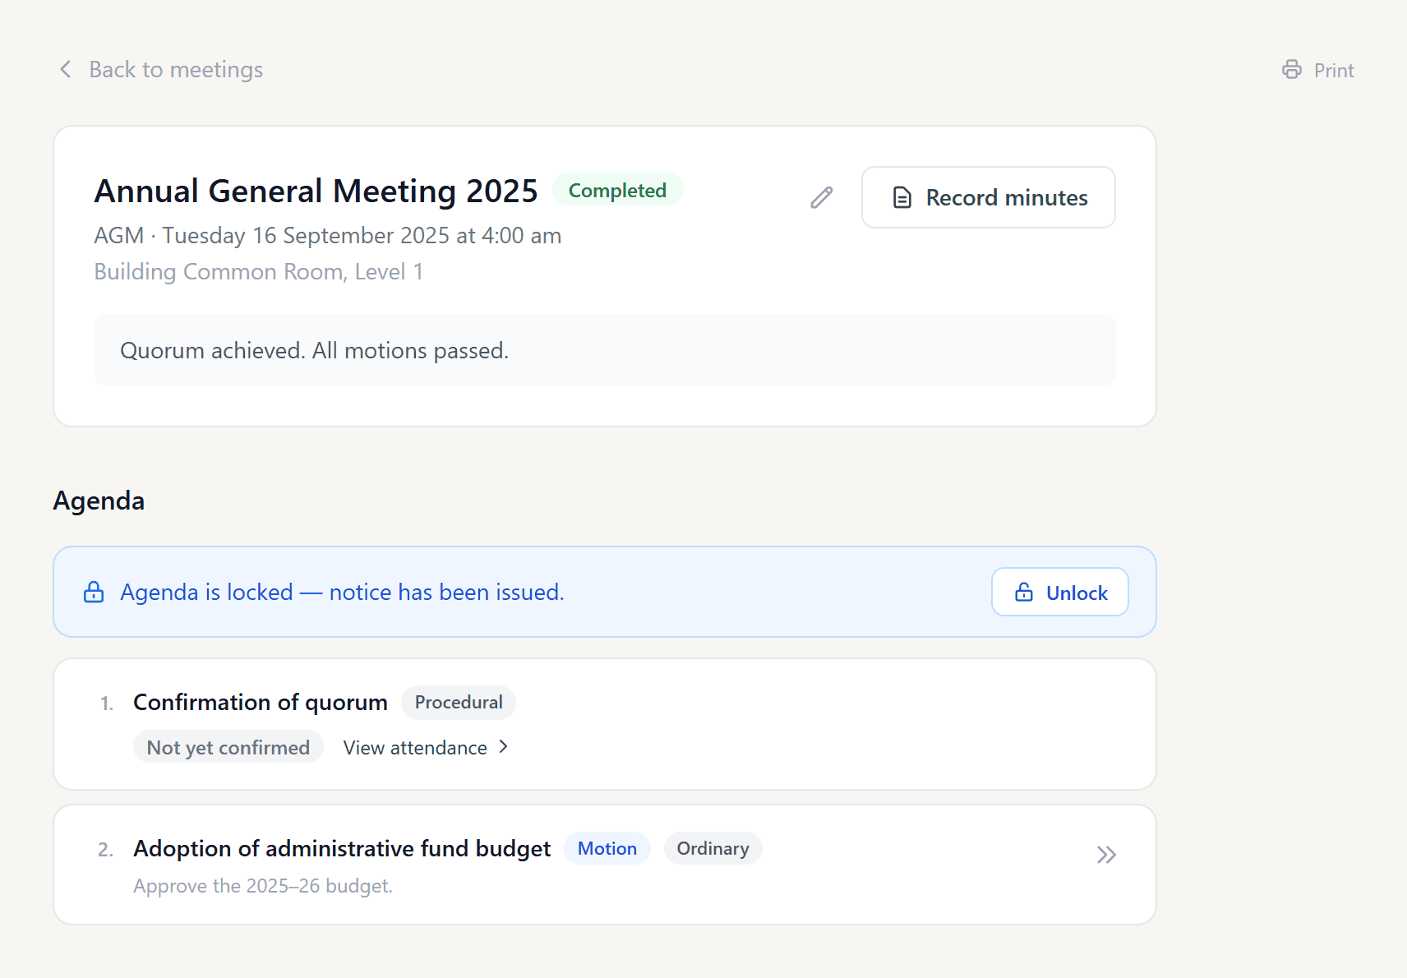Click Building Common Room, Level 1 location
The width and height of the screenshot is (1407, 978).
coord(258,271)
